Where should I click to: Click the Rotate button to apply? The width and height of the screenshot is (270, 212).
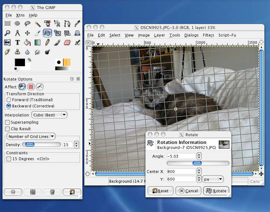(x=216, y=191)
